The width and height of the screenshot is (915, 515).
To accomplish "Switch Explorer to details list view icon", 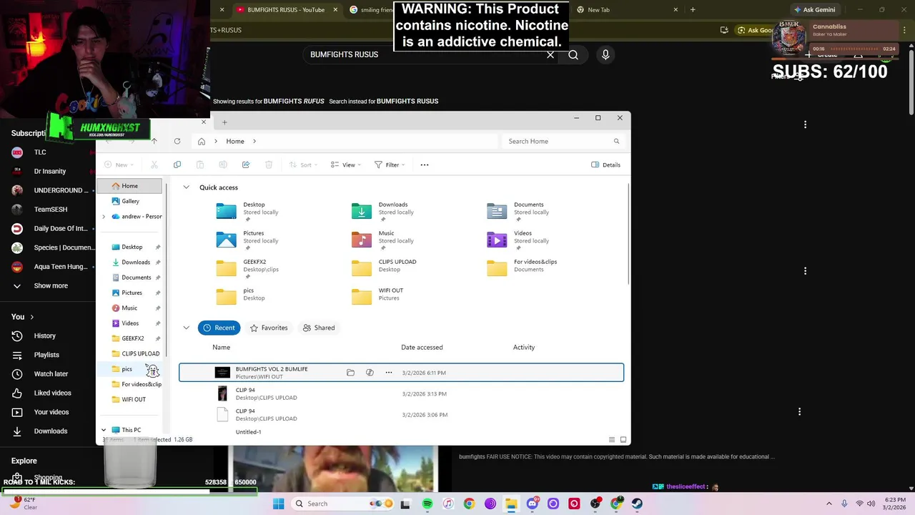I will pyautogui.click(x=612, y=439).
